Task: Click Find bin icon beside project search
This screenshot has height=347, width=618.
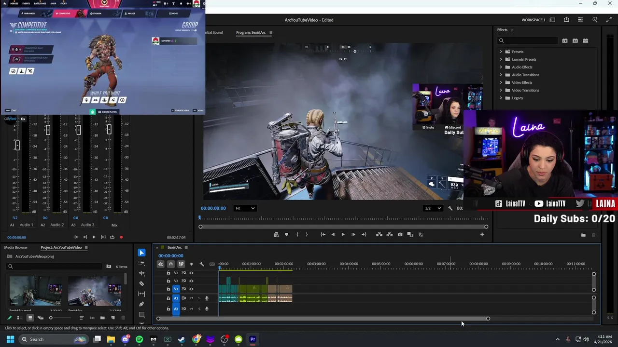Action: coord(109,267)
